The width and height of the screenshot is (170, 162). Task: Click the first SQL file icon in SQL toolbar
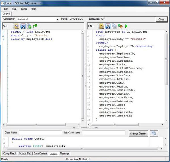click(x=17, y=26)
